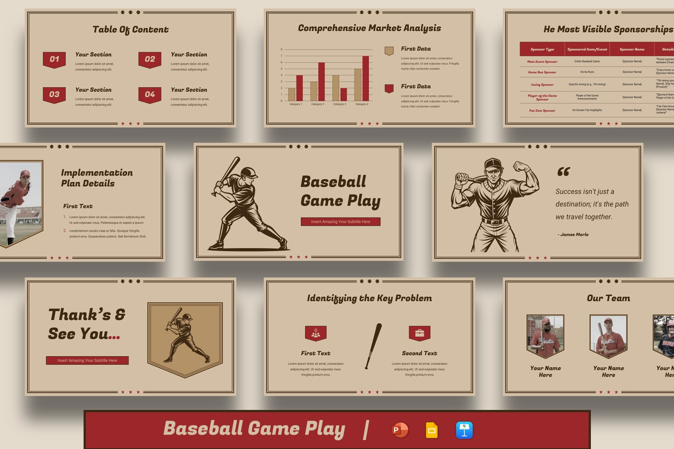The image size is (674, 449).
Task: Click the pitcher photo on Implementation Plan slide
Action: (20, 202)
